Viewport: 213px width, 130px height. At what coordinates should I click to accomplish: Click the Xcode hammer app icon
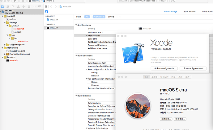point(133,53)
